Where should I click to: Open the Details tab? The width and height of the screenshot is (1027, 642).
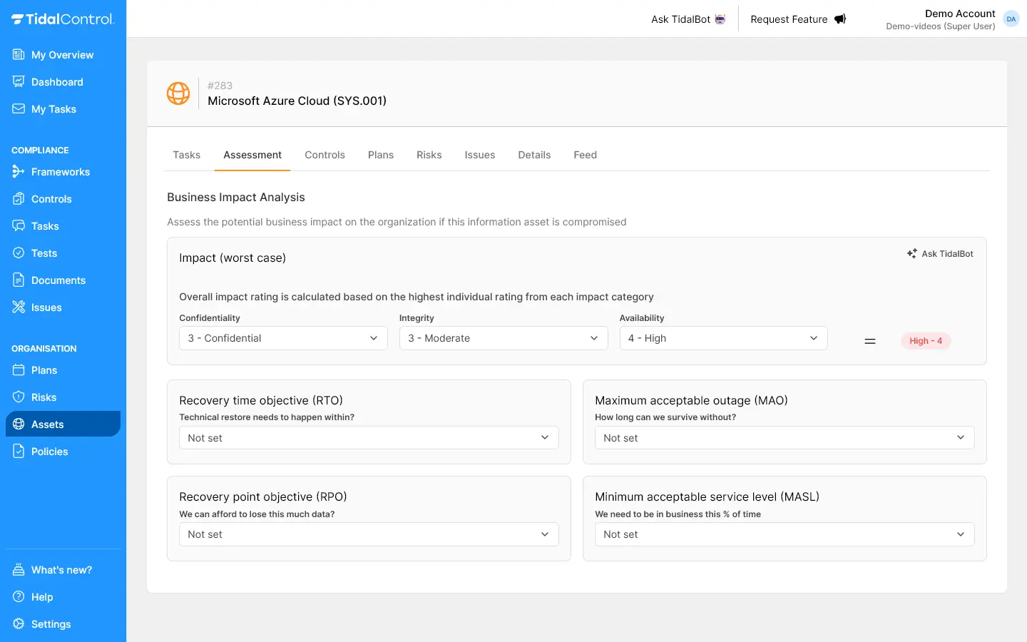point(534,155)
